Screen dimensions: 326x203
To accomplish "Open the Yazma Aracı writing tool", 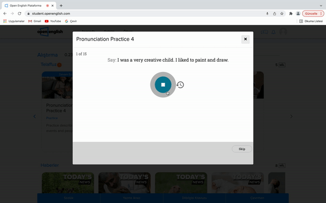I will tap(131, 198).
